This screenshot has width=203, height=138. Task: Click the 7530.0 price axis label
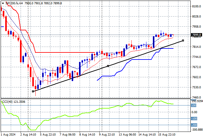pos(197,87)
